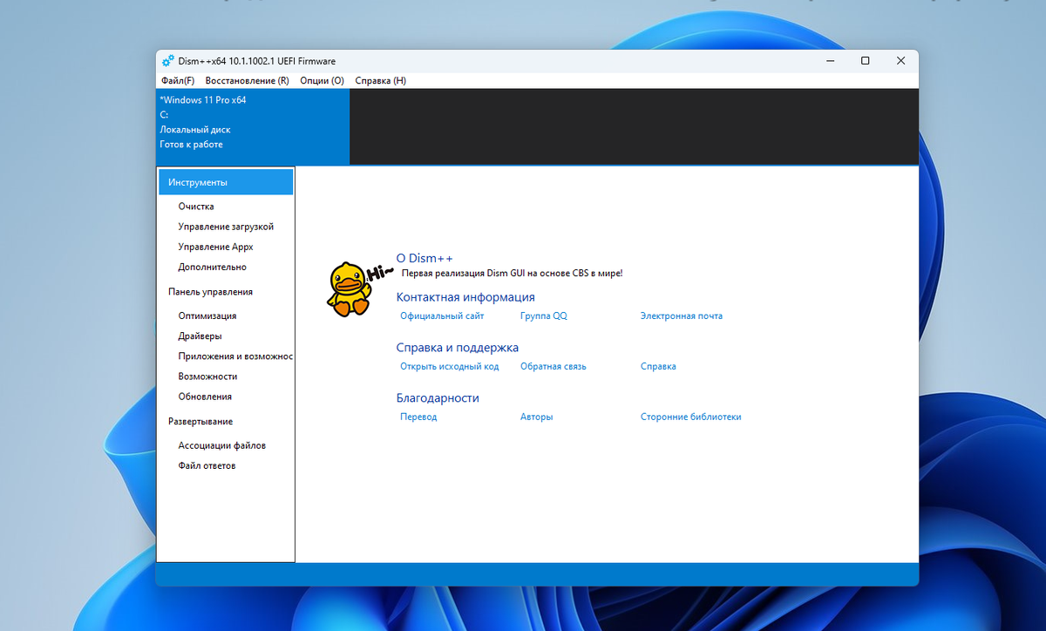Open the Группа QQ link
The width and height of the screenshot is (1046, 631).
click(x=544, y=316)
